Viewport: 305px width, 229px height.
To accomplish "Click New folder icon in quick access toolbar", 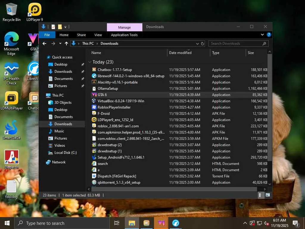I will (60, 27).
